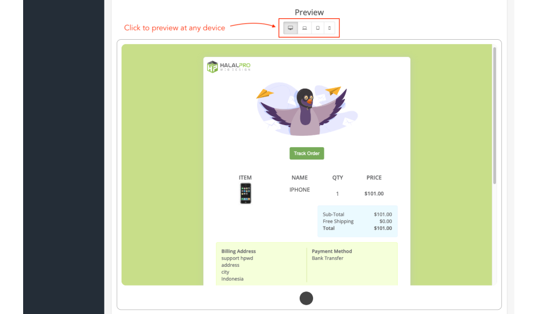538x314 pixels.
Task: Click the Free Shipping row label
Action: coord(338,221)
